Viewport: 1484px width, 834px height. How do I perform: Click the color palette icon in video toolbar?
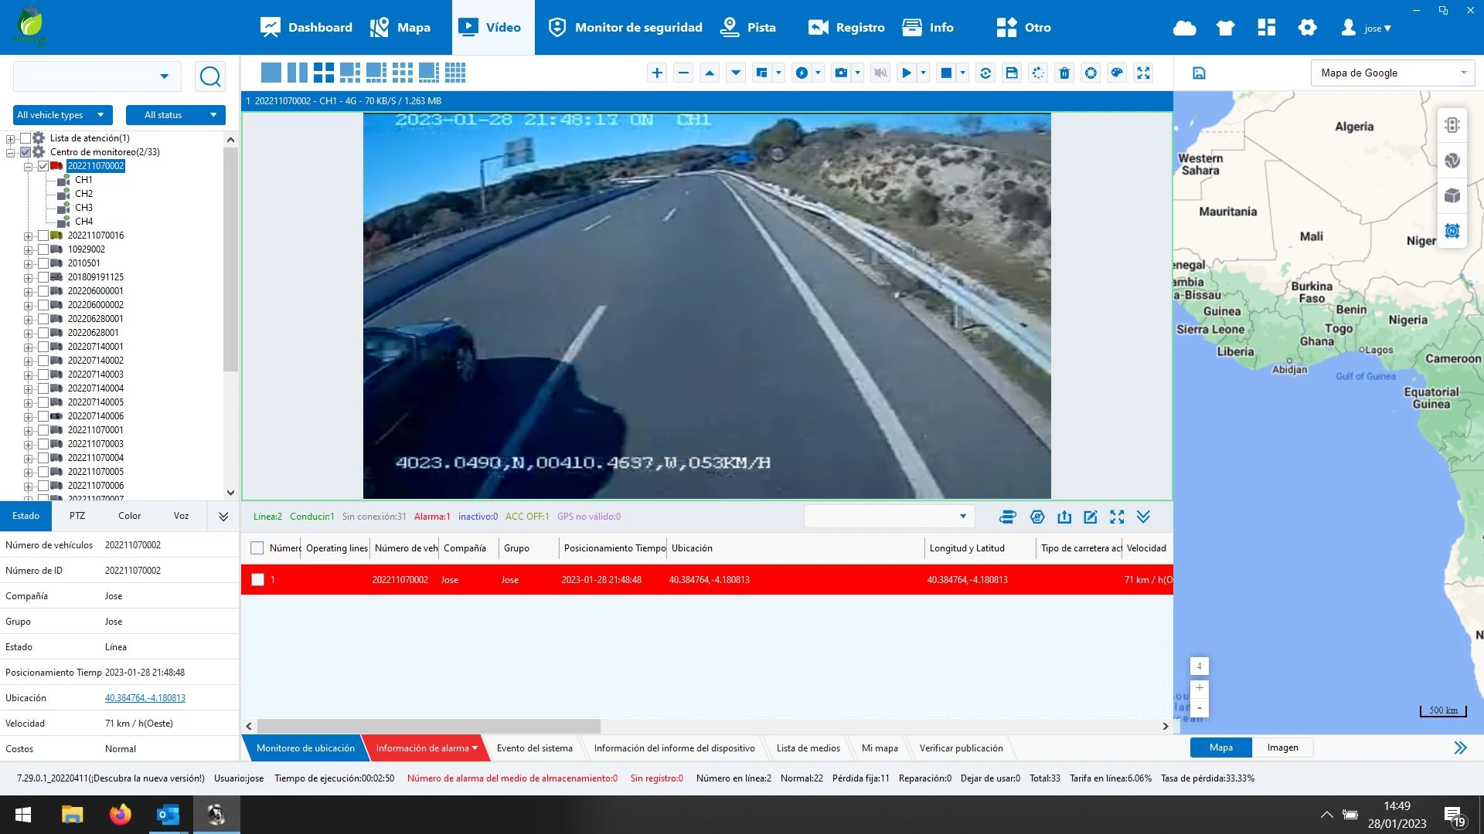[1117, 73]
